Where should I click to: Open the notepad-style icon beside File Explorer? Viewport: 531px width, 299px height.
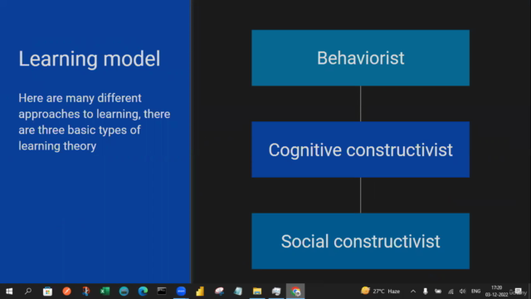pyautogui.click(x=238, y=292)
